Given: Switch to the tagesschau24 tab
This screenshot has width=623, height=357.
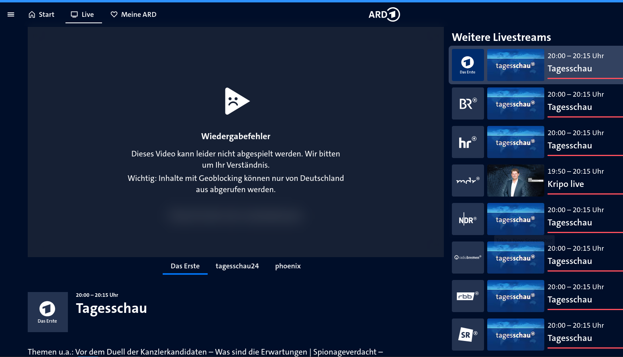Looking at the screenshot, I should [237, 266].
